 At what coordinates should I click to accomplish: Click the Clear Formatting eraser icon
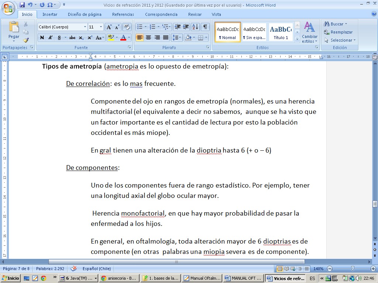tap(127, 27)
